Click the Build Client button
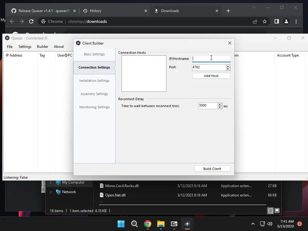308x231 pixels. tap(212, 169)
